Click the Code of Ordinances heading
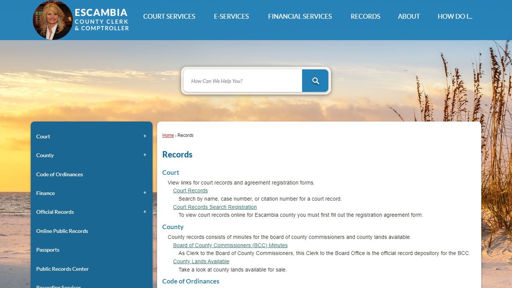Viewport: 512px width, 288px height. (191, 281)
